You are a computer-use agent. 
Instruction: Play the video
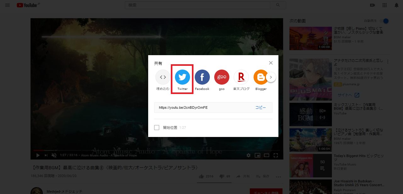[38, 155]
